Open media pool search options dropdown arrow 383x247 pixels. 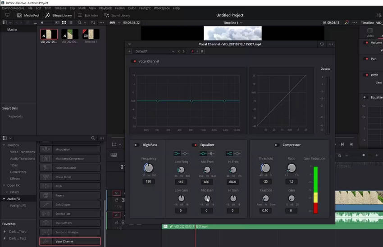85,22
